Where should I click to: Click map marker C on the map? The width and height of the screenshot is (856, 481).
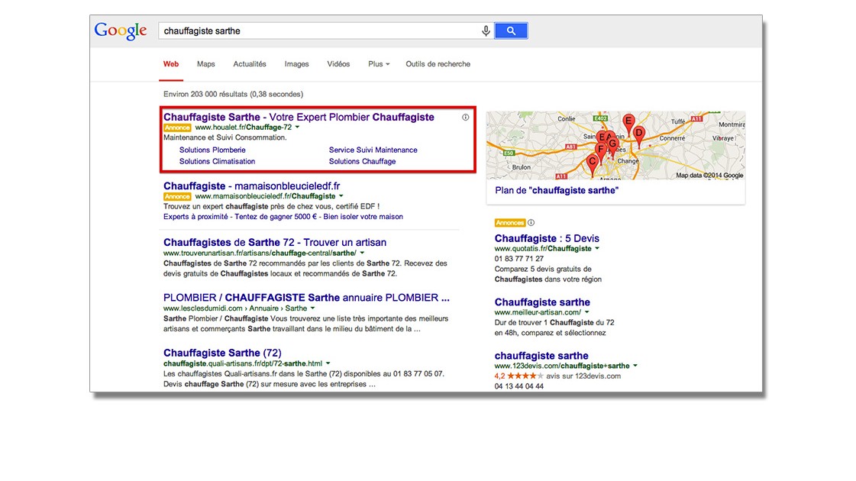click(592, 165)
